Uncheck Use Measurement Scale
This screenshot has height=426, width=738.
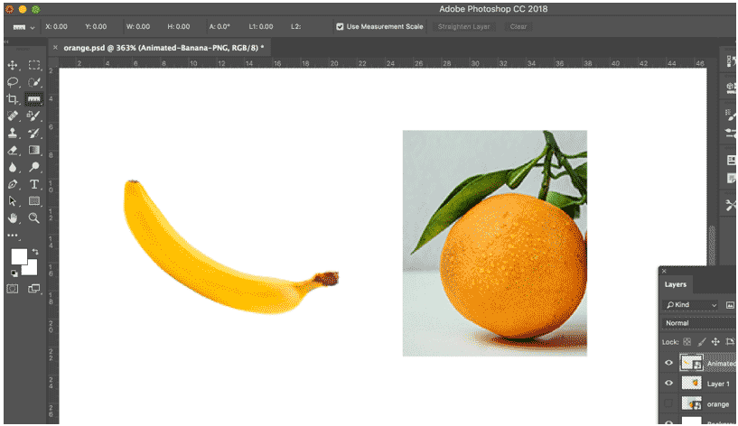coord(340,27)
